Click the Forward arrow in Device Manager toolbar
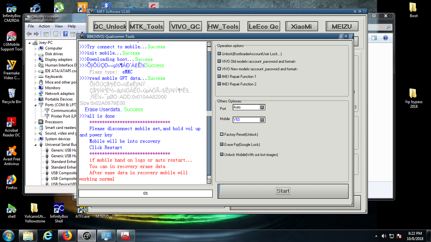This screenshot has width=431, height=242. pyautogui.click(x=36, y=34)
